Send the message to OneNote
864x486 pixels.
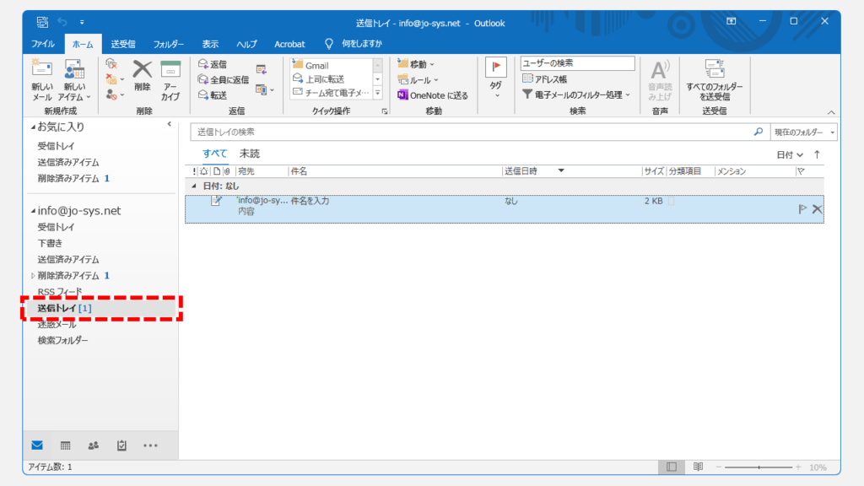pyautogui.click(x=432, y=95)
